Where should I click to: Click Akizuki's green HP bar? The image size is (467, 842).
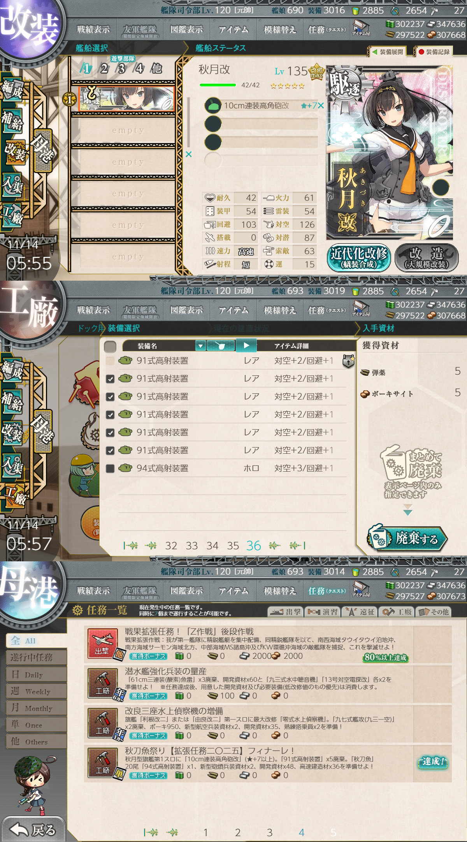[x=218, y=85]
